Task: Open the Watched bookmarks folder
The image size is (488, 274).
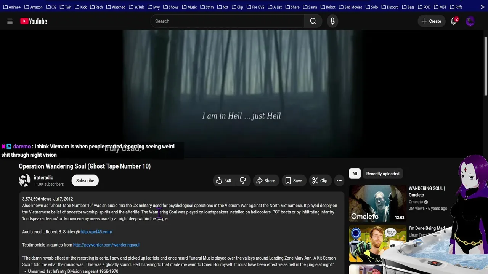Action: [x=116, y=7]
